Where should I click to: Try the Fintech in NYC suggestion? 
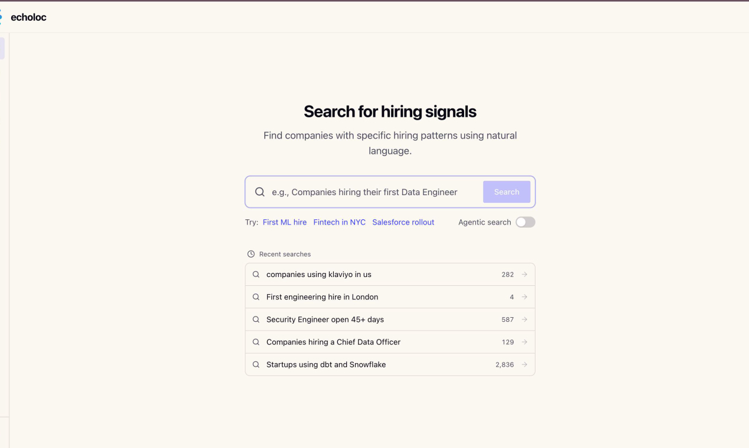coord(339,222)
